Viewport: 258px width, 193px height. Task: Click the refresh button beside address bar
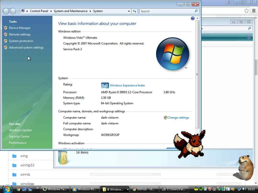point(135,11)
